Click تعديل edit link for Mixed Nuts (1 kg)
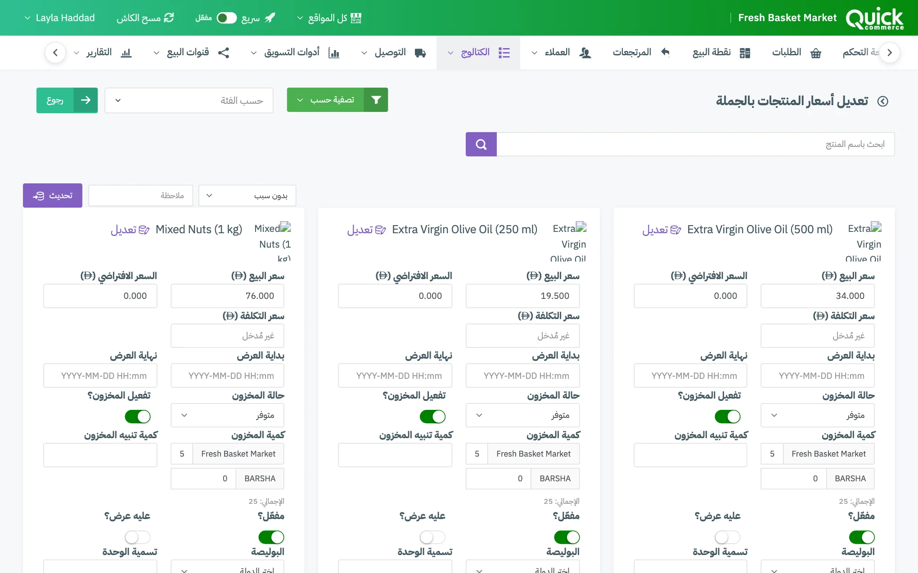 point(130,230)
